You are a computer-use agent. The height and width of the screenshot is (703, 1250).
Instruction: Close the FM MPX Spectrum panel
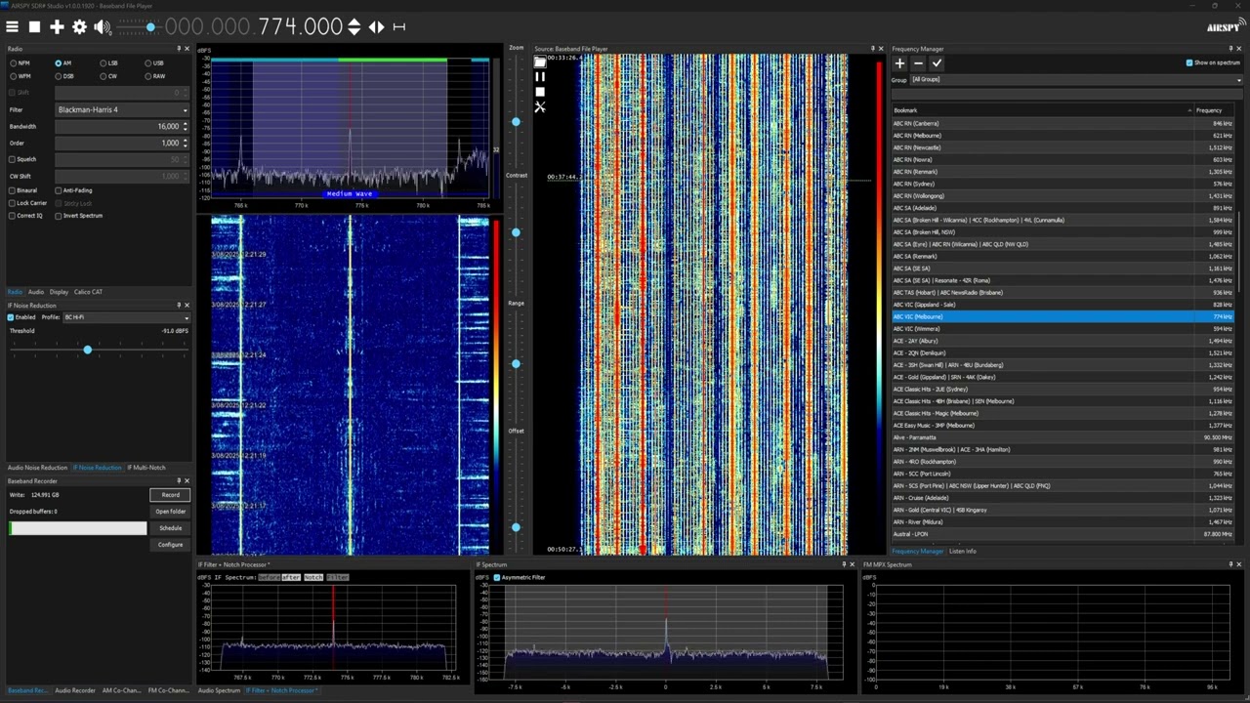[x=1239, y=564]
